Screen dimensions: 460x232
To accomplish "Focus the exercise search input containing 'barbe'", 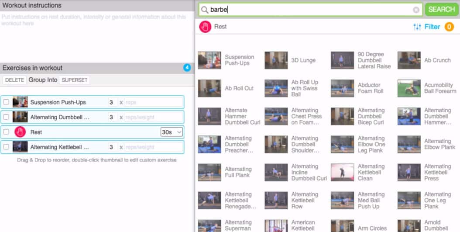I will coord(311,10).
